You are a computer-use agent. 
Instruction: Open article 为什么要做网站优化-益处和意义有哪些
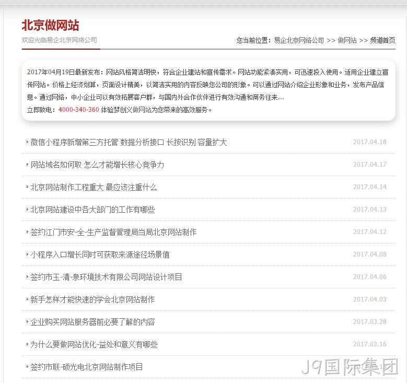(x=94, y=344)
